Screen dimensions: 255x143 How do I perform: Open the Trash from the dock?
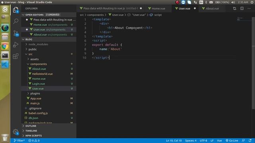pos(5,138)
